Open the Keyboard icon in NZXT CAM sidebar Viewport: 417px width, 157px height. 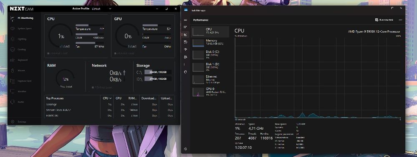tap(12, 60)
